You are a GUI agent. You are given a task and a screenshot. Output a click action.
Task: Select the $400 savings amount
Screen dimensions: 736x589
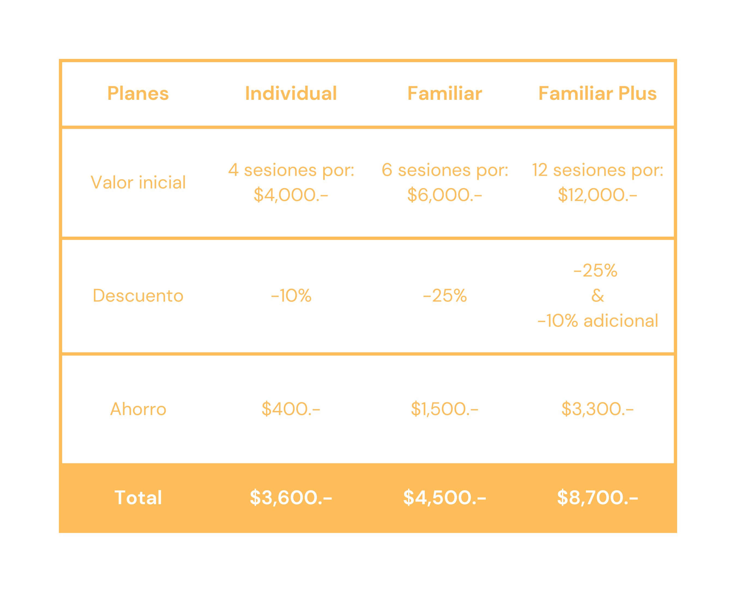point(291,409)
